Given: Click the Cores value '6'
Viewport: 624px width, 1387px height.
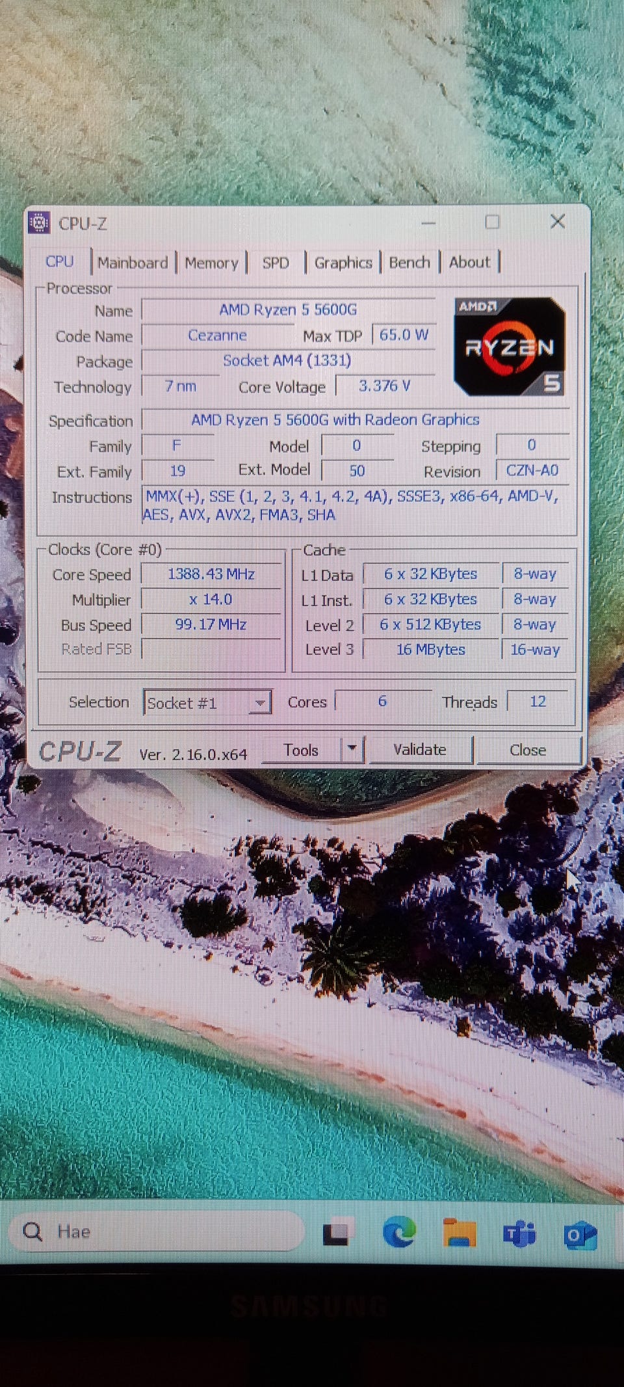Looking at the screenshot, I should (383, 702).
